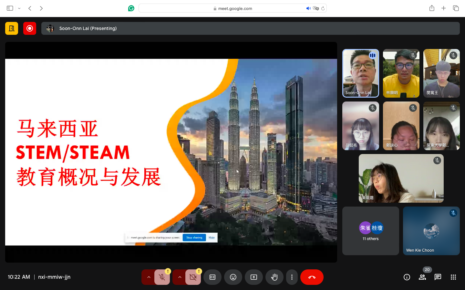Toggle closed captions on
The width and height of the screenshot is (465, 290).
tap(212, 277)
